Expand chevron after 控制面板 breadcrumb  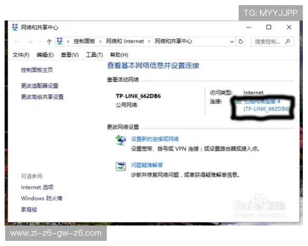coord(101,42)
